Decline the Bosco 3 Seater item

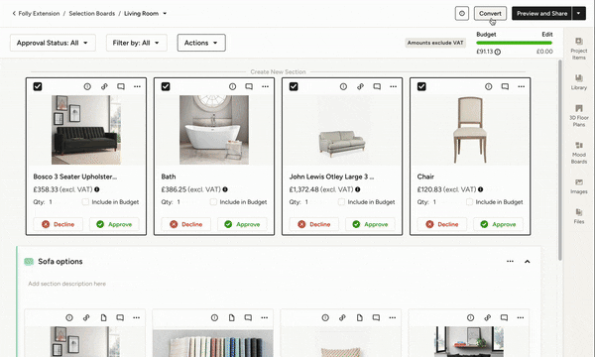[59, 224]
